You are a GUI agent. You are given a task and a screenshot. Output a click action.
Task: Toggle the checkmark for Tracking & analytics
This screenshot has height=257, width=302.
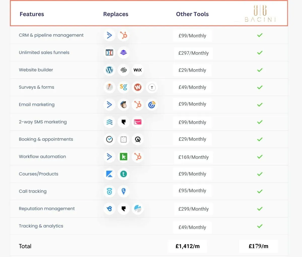(260, 226)
